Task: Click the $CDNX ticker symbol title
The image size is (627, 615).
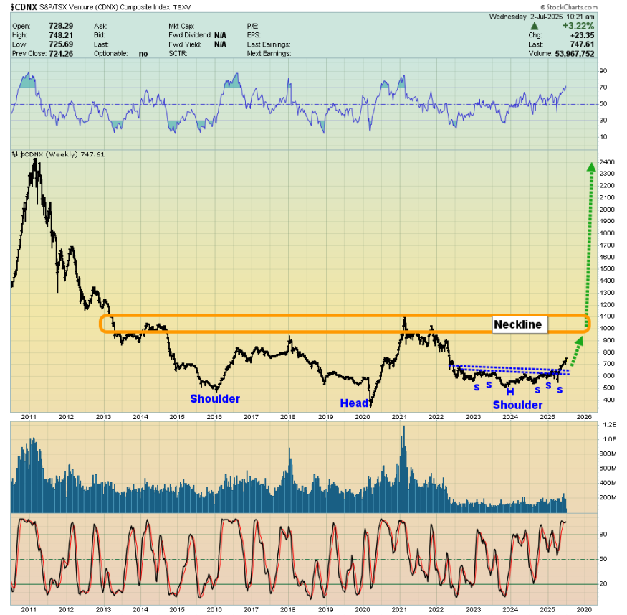Action: click(x=24, y=6)
